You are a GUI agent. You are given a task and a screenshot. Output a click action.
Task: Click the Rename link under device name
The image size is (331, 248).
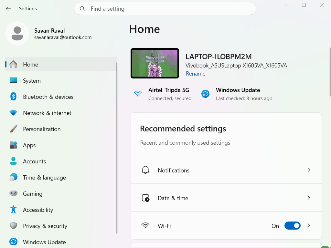pos(196,74)
